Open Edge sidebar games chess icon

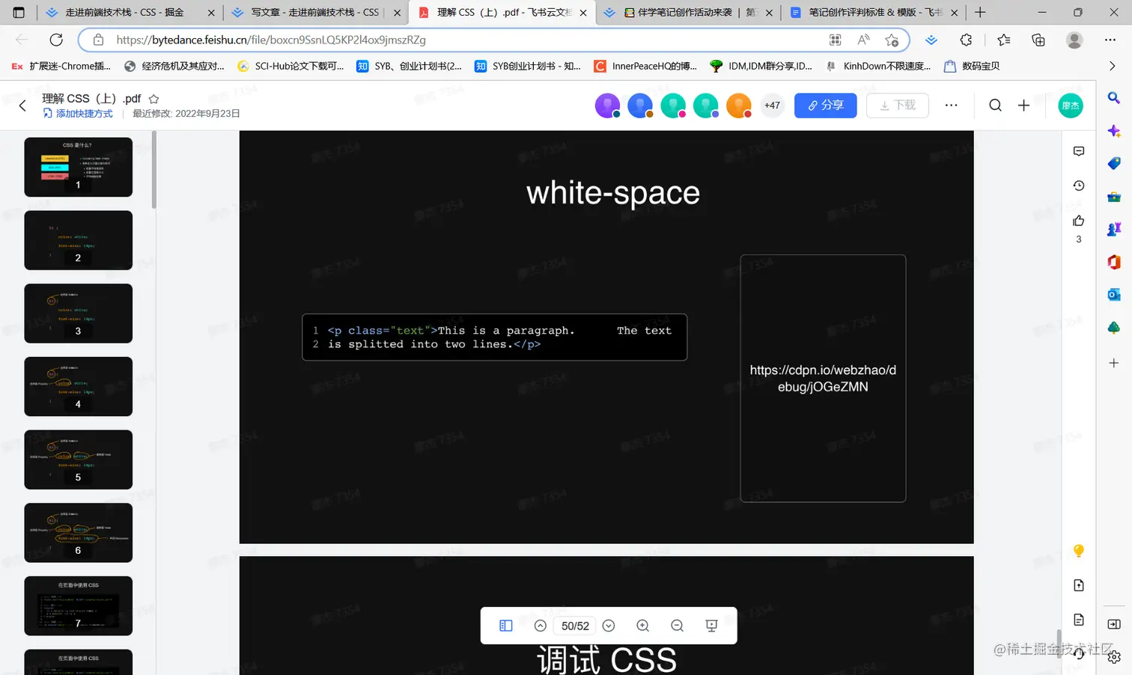tap(1114, 229)
